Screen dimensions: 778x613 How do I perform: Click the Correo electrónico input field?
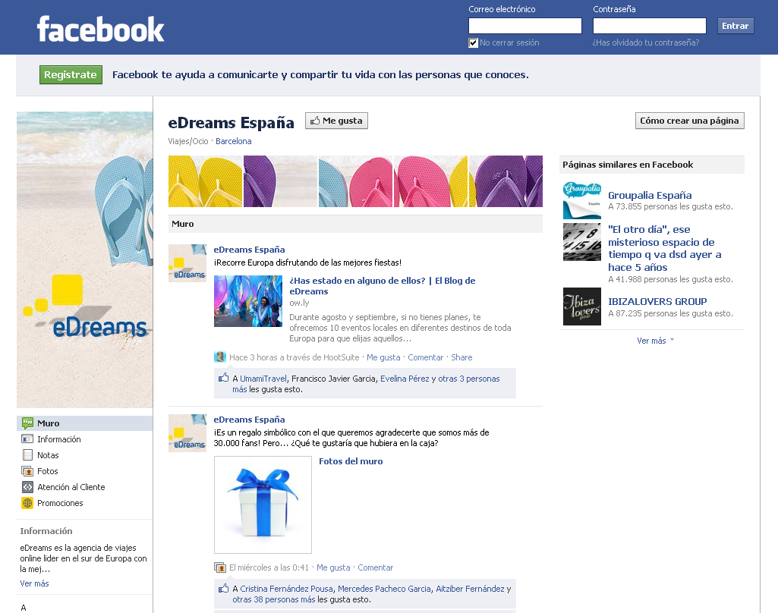coord(525,26)
